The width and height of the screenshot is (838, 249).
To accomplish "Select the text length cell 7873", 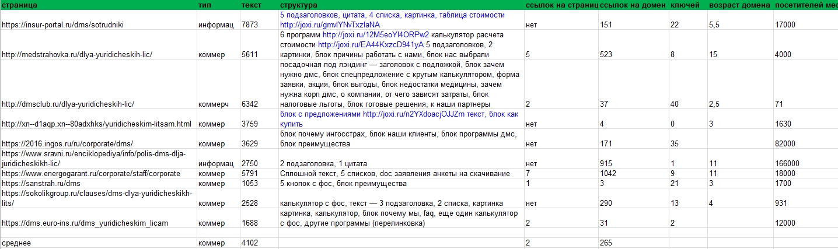I will click(x=259, y=20).
